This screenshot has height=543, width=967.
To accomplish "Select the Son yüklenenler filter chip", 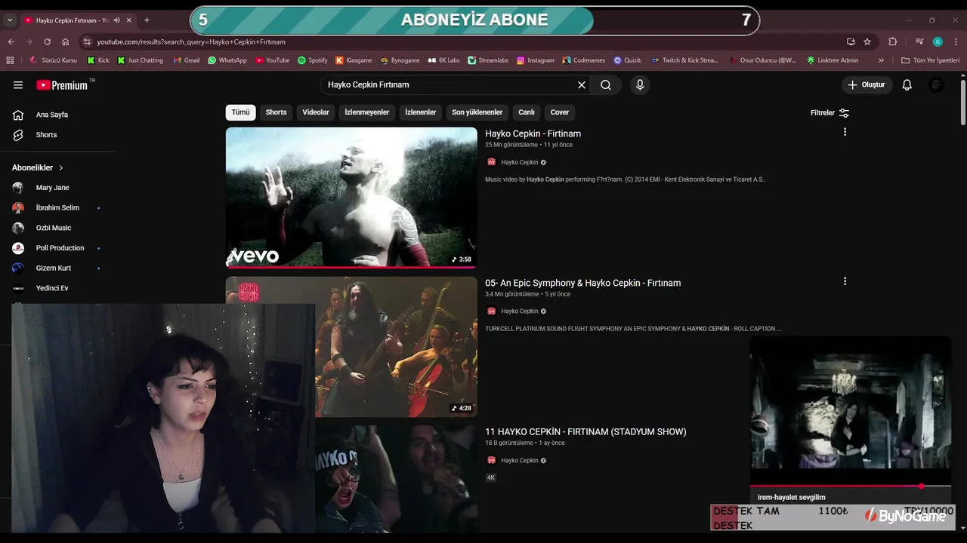I will 477,112.
